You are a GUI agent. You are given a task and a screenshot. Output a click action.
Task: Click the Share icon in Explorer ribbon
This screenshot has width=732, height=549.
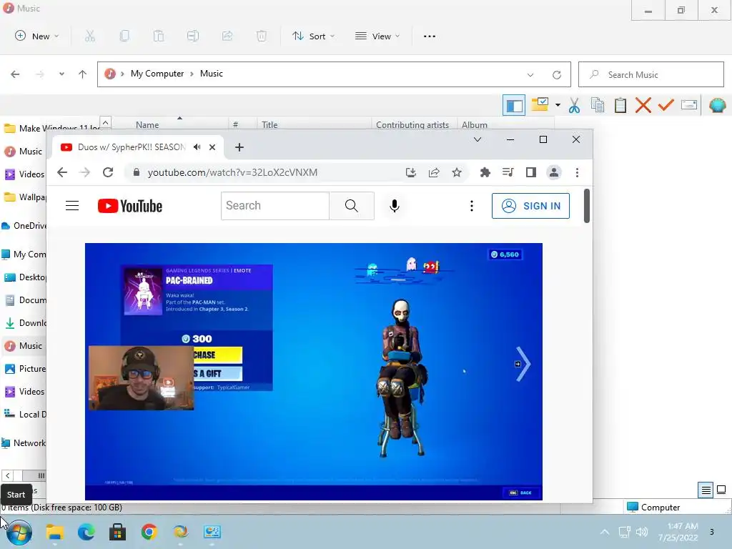pyautogui.click(x=227, y=36)
